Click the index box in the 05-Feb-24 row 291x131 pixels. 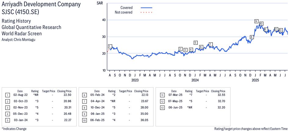point(84,95)
